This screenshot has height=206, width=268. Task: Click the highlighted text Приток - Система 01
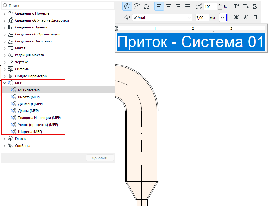[x=191, y=42]
